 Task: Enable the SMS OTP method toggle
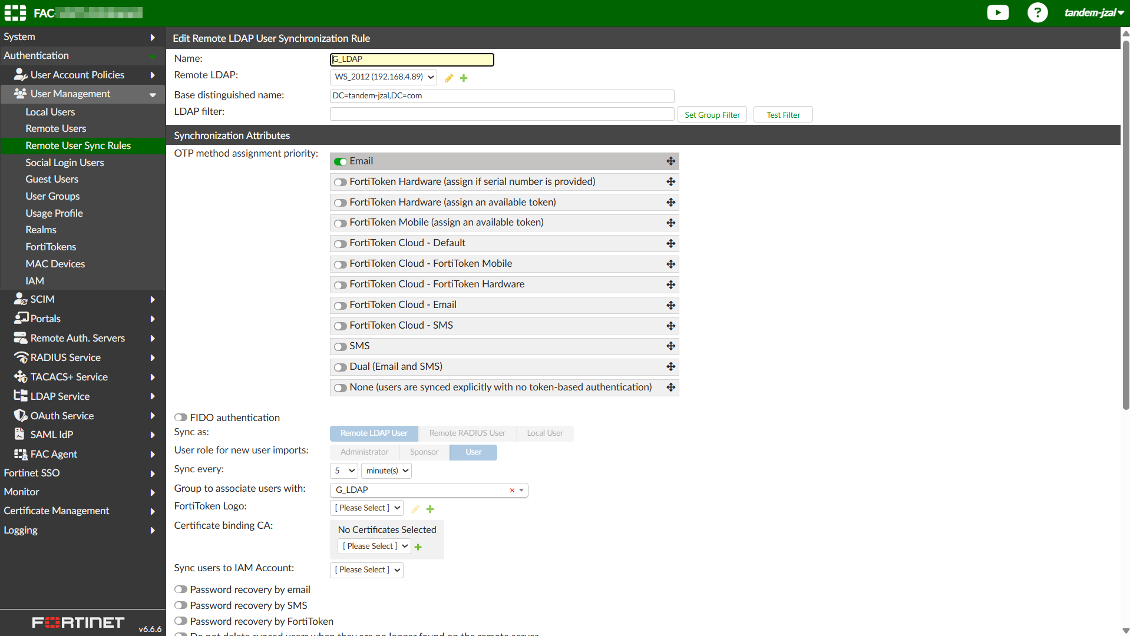point(340,347)
